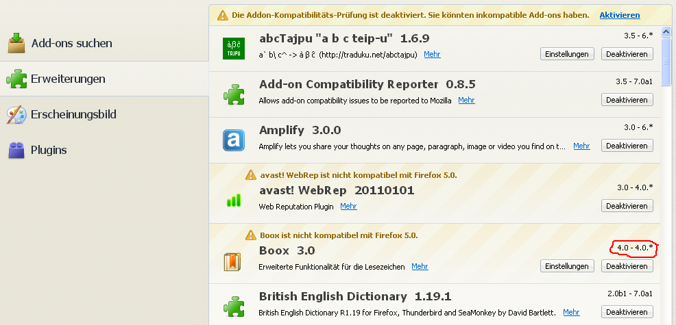
Task: Click the Addon-Kompatibilitäts-Prüfung banner message
Action: pos(411,15)
